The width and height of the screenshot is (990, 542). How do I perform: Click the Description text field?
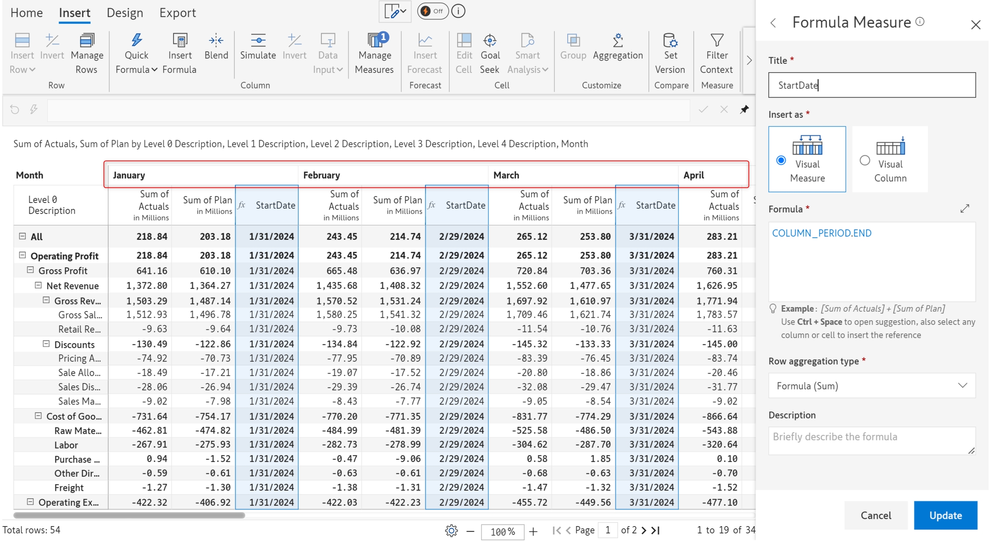tap(871, 441)
